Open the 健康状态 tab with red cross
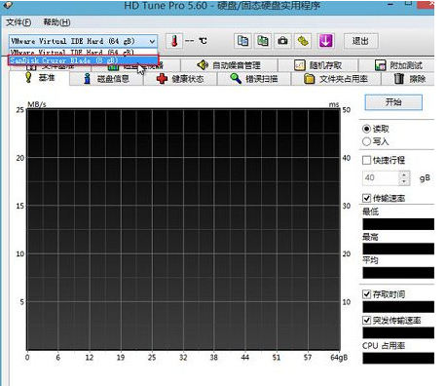The width and height of the screenshot is (446, 386). (180, 79)
